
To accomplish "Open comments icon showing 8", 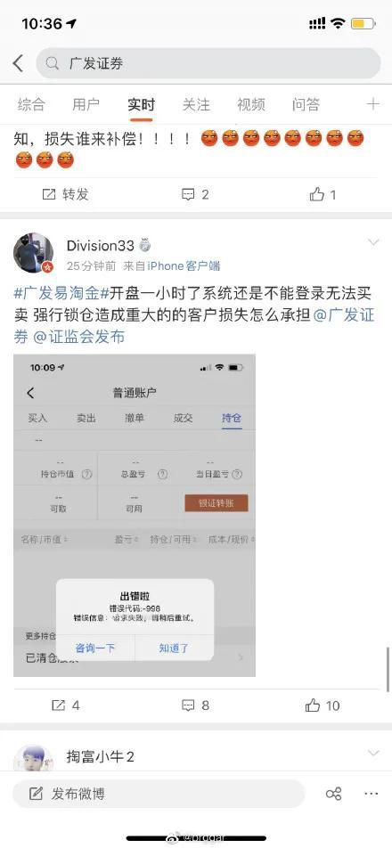I will (195, 705).
